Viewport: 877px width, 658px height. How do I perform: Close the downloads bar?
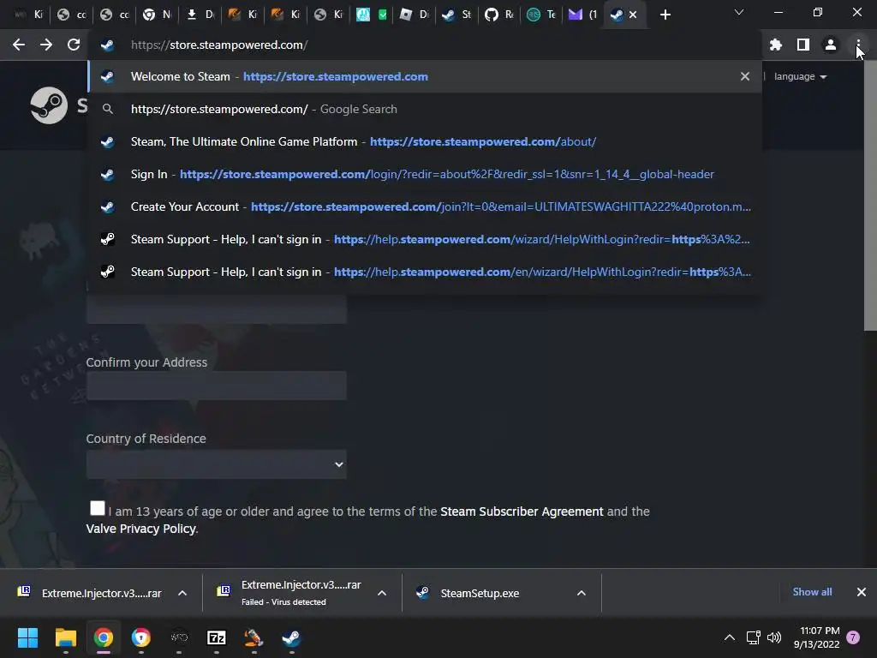862,592
